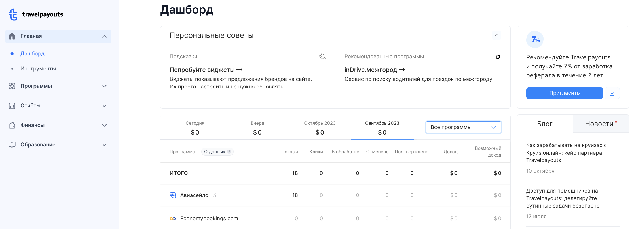Click the О данных info button
This screenshot has height=229, width=634.
(217, 152)
